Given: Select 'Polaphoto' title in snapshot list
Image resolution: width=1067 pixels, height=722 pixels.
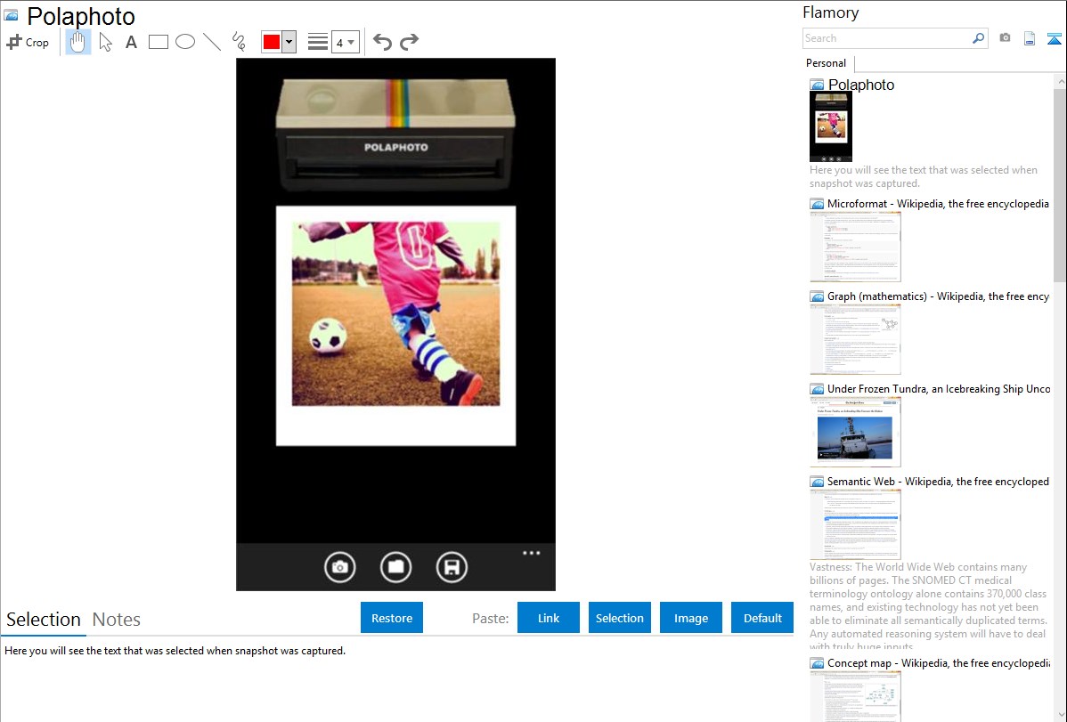Looking at the screenshot, I should click(x=860, y=85).
